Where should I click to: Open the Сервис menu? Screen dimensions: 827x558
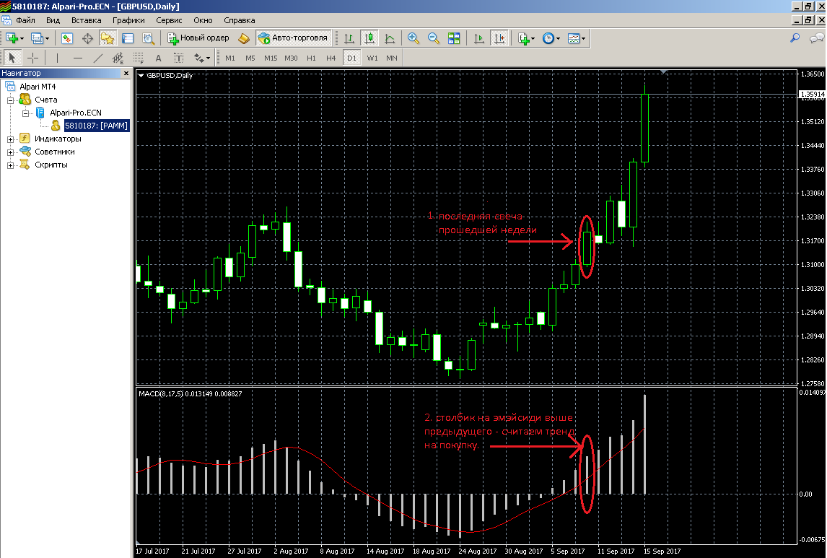click(x=169, y=20)
